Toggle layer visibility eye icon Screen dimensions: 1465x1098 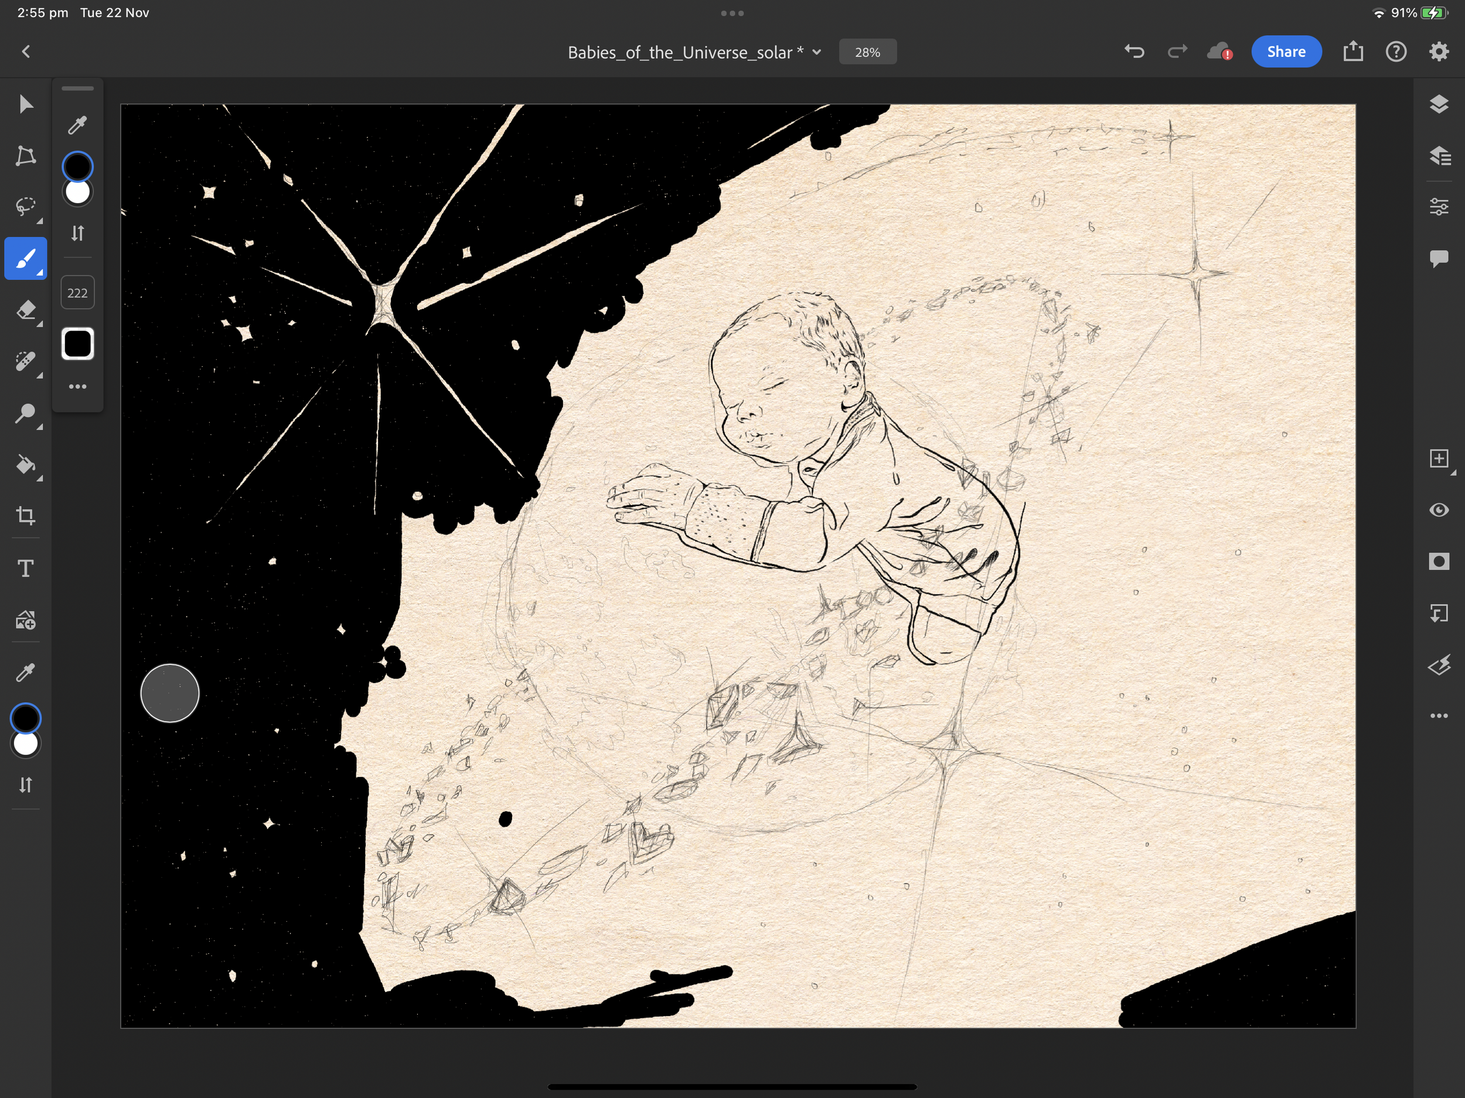pos(1439,510)
